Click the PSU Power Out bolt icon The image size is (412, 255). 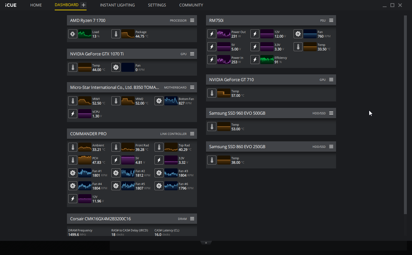[x=212, y=34]
